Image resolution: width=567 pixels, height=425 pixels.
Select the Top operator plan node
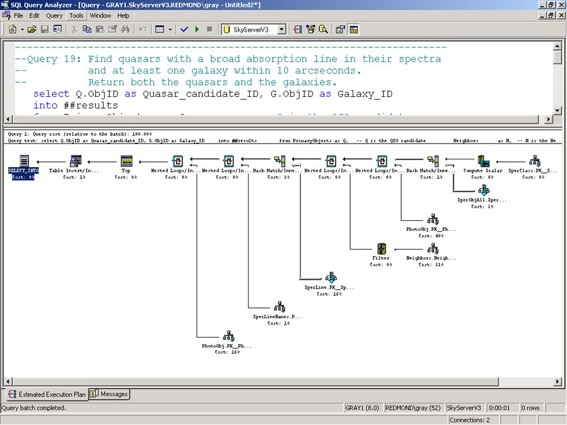click(126, 167)
